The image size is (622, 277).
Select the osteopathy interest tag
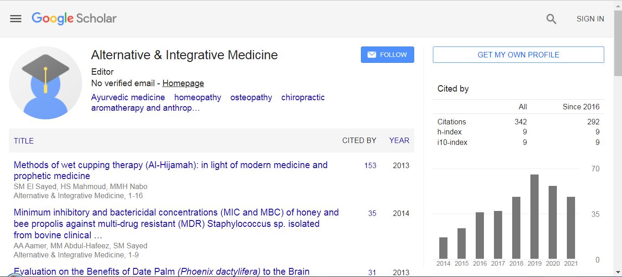click(x=251, y=97)
